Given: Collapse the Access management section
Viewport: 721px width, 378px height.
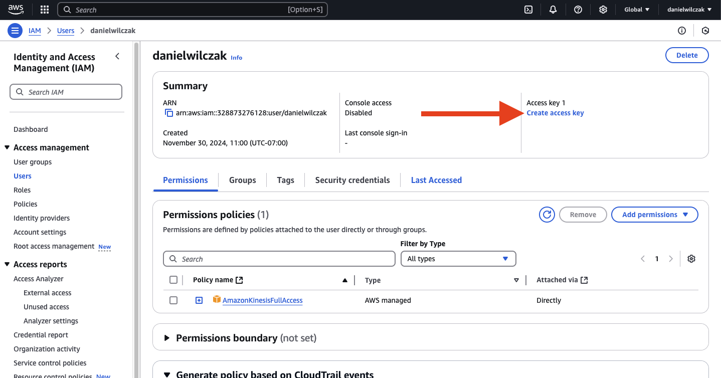Looking at the screenshot, I should pos(7,147).
